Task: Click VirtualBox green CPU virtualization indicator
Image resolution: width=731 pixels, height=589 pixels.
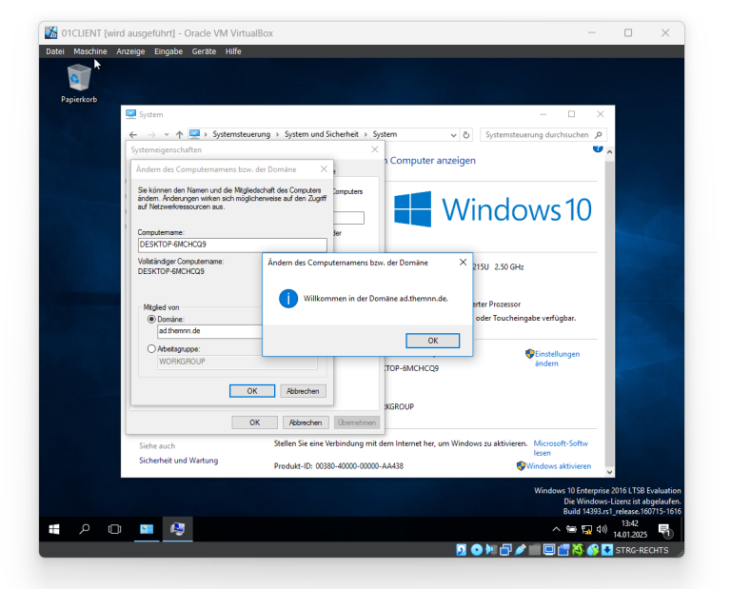Action: (578, 550)
